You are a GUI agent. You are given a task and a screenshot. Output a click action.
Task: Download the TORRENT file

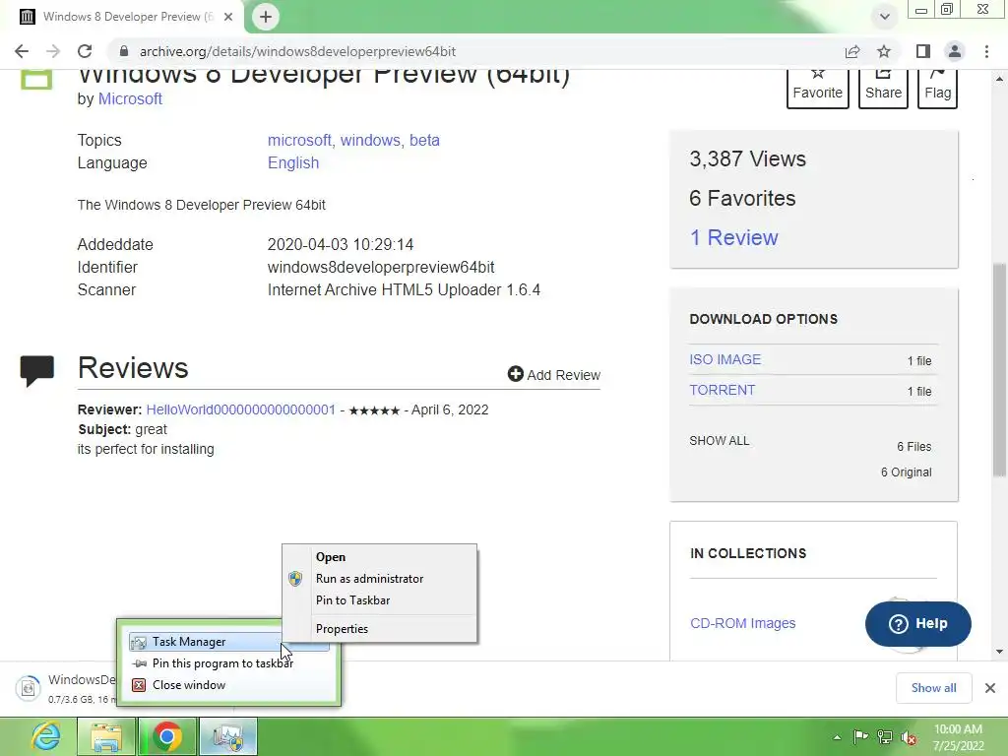722,390
